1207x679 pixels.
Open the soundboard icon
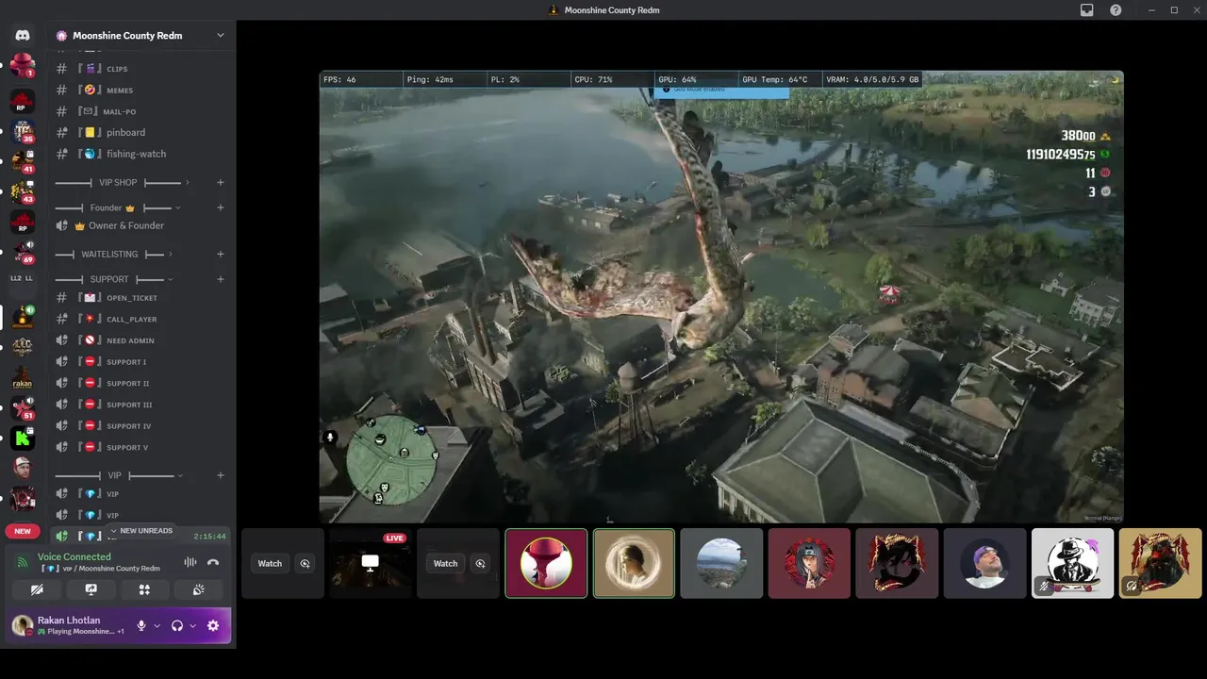click(x=198, y=589)
